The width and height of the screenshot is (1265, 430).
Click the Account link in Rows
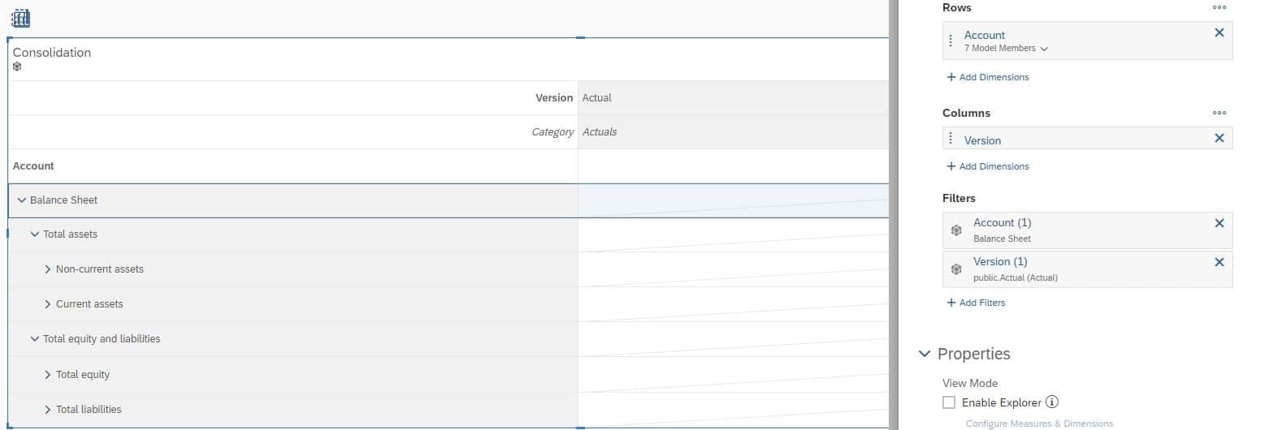pos(984,35)
